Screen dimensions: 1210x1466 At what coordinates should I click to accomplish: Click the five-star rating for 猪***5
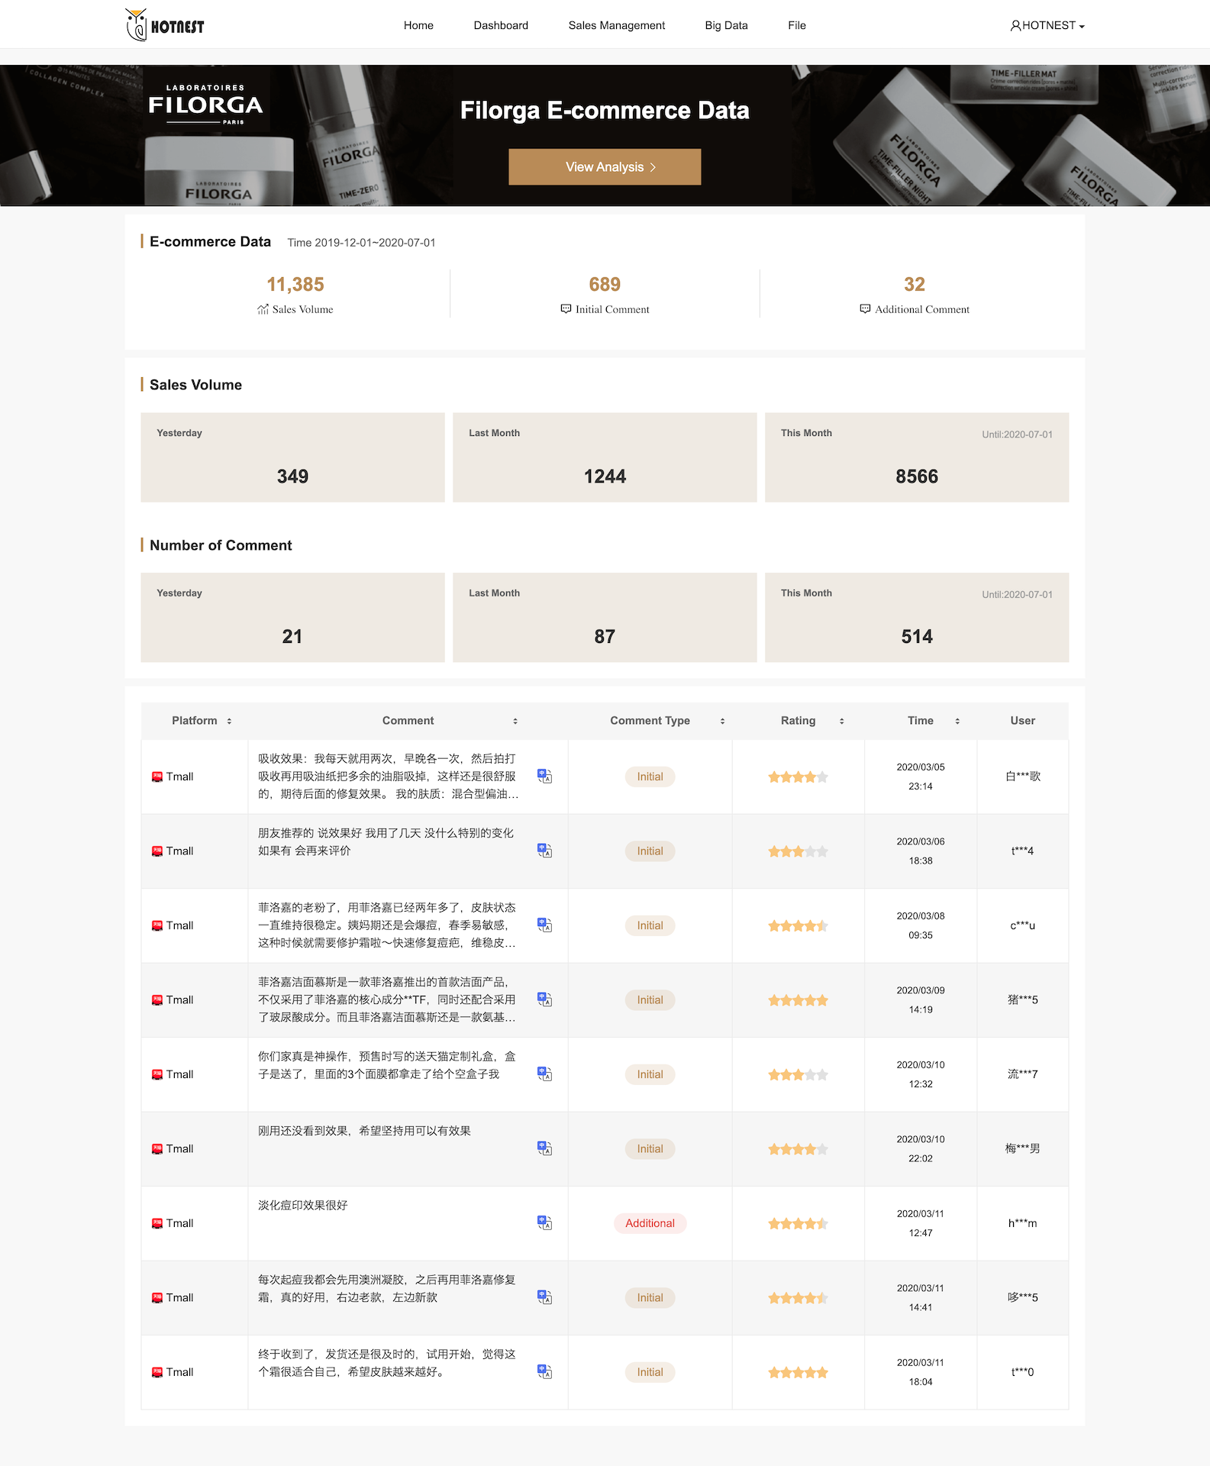(798, 1000)
